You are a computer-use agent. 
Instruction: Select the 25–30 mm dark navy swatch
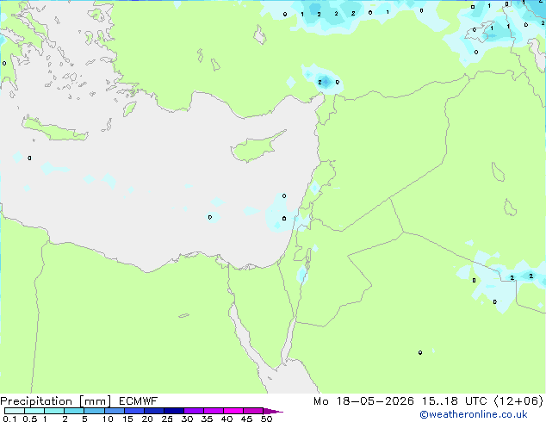coord(174,411)
